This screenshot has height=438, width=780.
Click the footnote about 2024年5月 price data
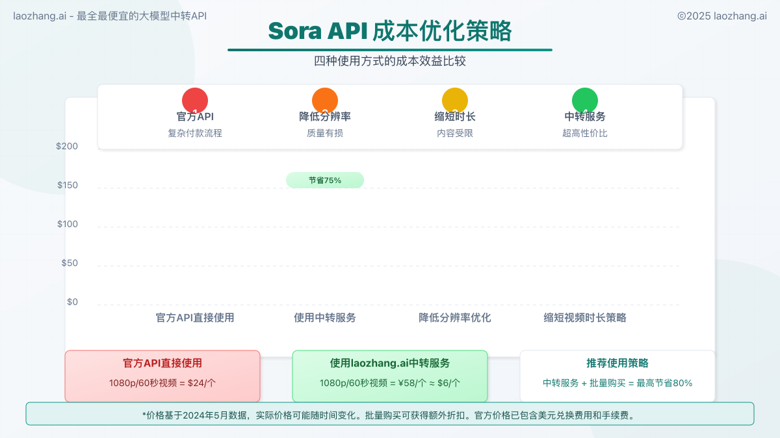coord(390,414)
